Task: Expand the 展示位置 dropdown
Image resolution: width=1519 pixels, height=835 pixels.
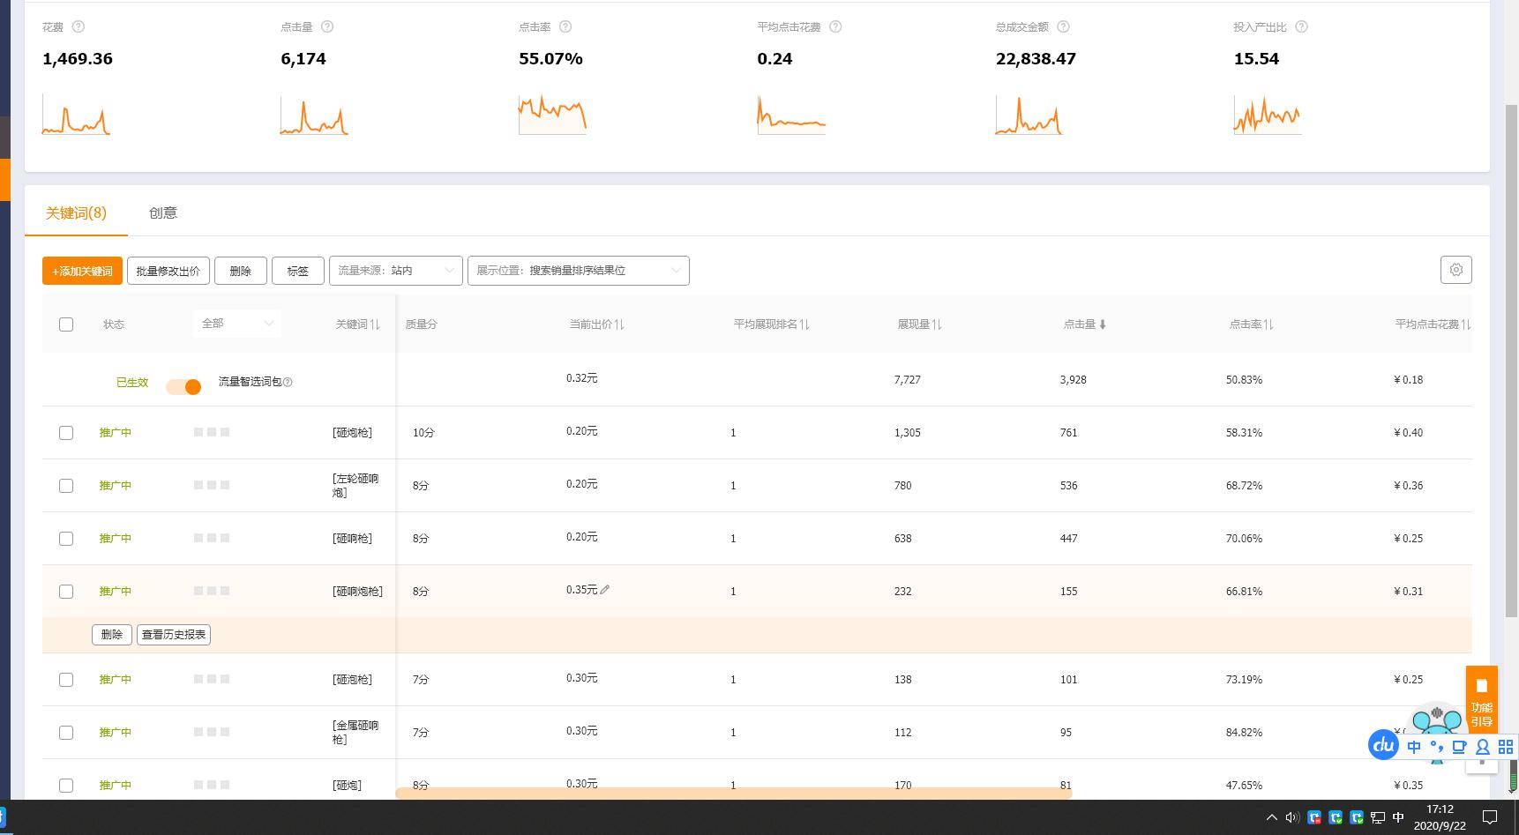Action: coord(578,271)
